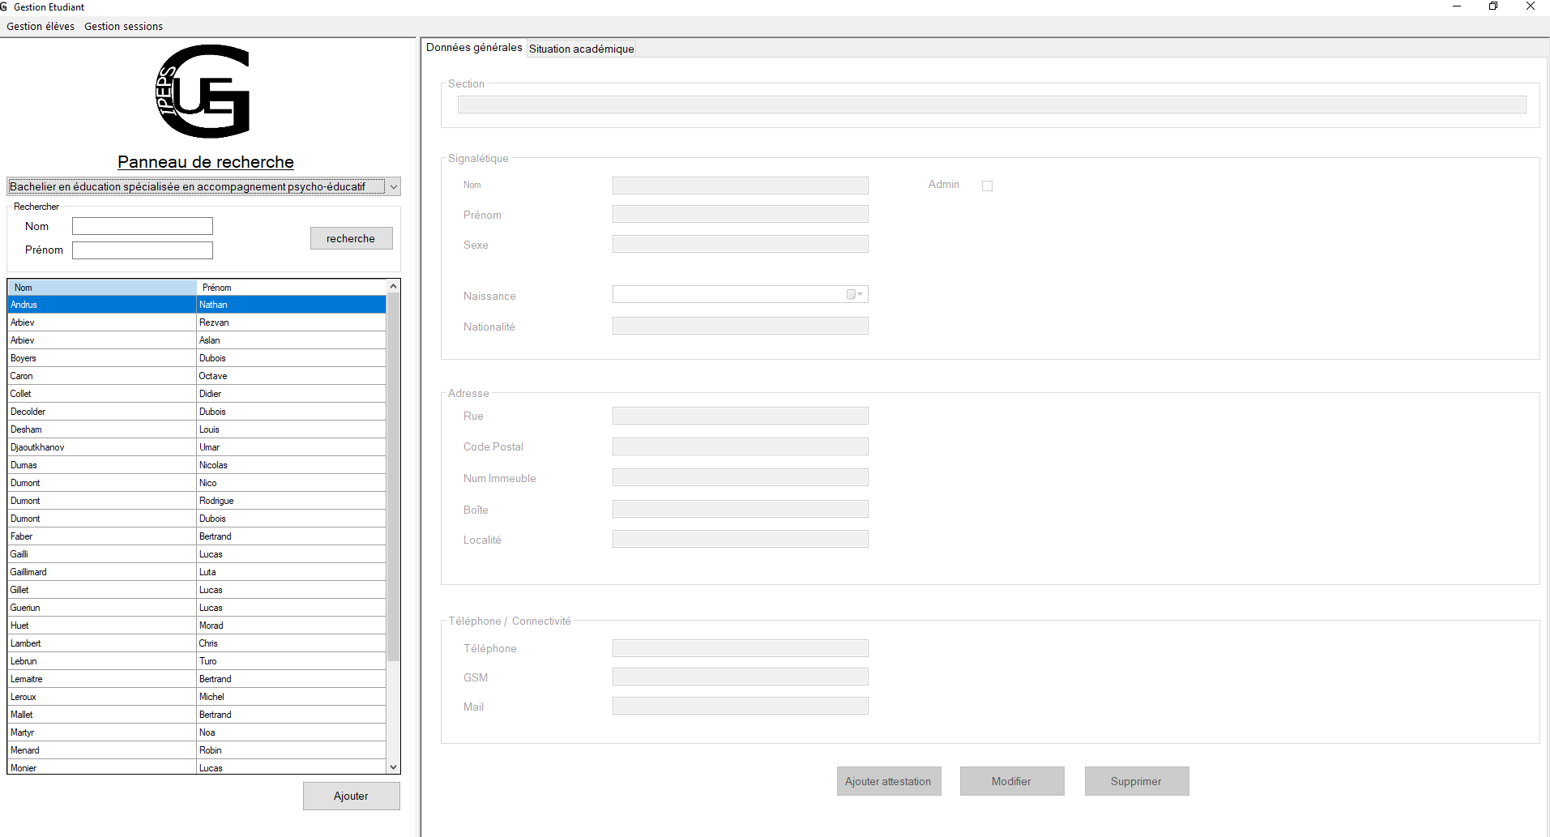This screenshot has height=837, width=1550.
Task: Open the Gestion sessions menu
Action: click(x=123, y=26)
